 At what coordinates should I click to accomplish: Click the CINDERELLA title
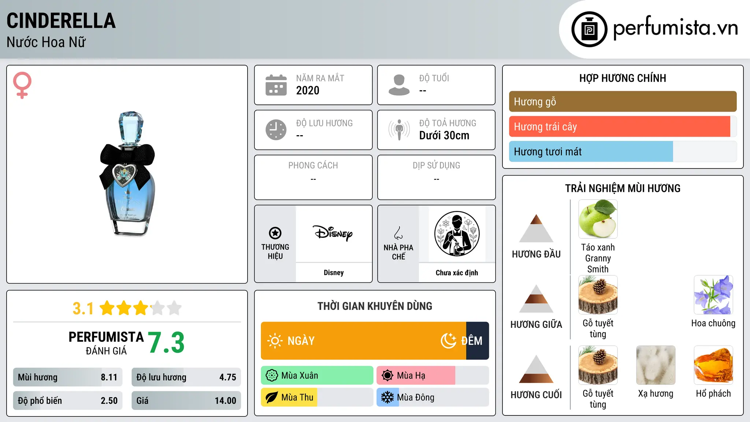pyautogui.click(x=61, y=21)
